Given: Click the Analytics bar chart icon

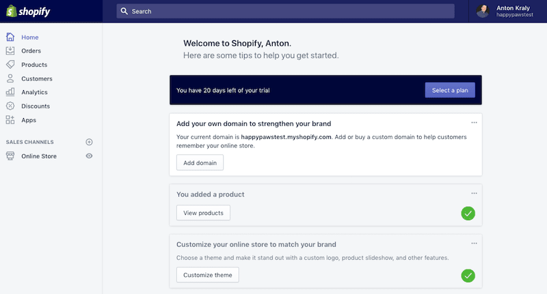Looking at the screenshot, I should tap(10, 92).
